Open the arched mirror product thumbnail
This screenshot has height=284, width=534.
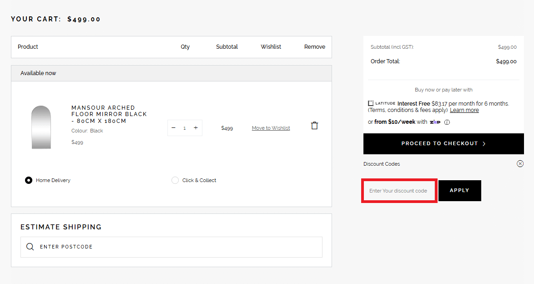click(x=41, y=127)
